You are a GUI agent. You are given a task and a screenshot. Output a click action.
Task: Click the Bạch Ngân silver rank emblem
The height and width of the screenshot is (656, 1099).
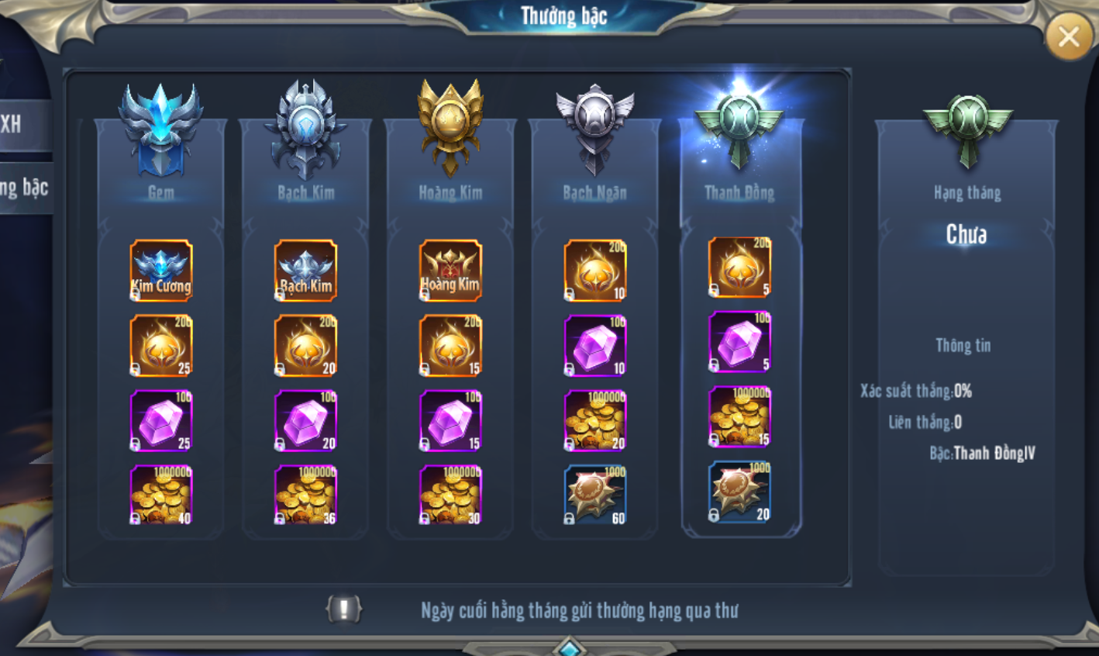coord(595,129)
